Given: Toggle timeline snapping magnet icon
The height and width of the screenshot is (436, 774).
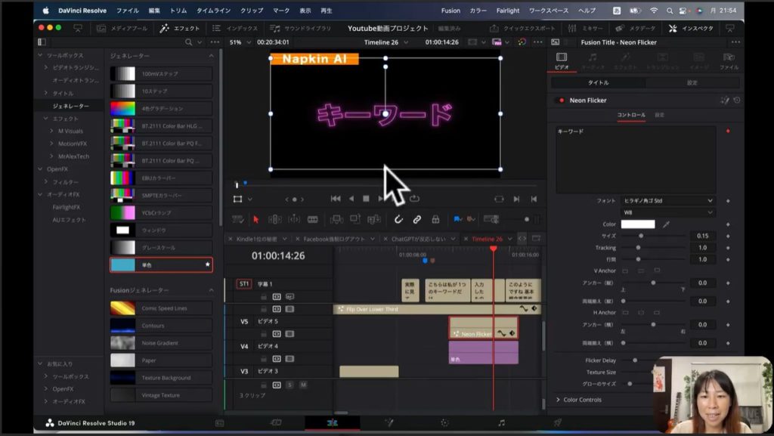Looking at the screenshot, I should pos(398,219).
